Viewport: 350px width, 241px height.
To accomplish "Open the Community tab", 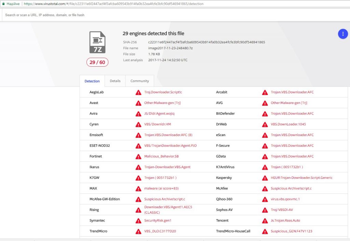I will [139, 81].
